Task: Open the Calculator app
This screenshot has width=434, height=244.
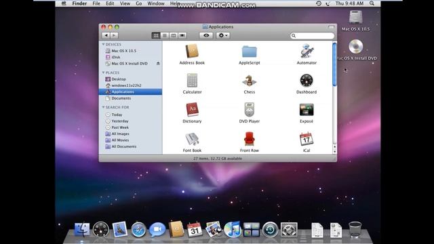Action: (192, 81)
